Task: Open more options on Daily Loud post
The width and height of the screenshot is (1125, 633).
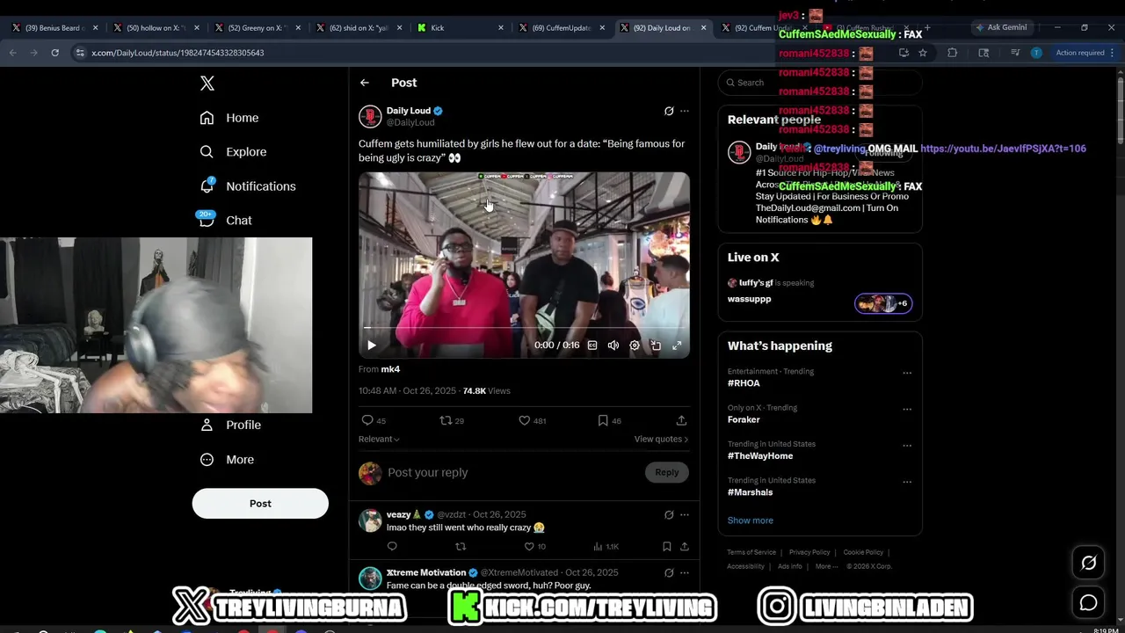Action: tap(685, 111)
